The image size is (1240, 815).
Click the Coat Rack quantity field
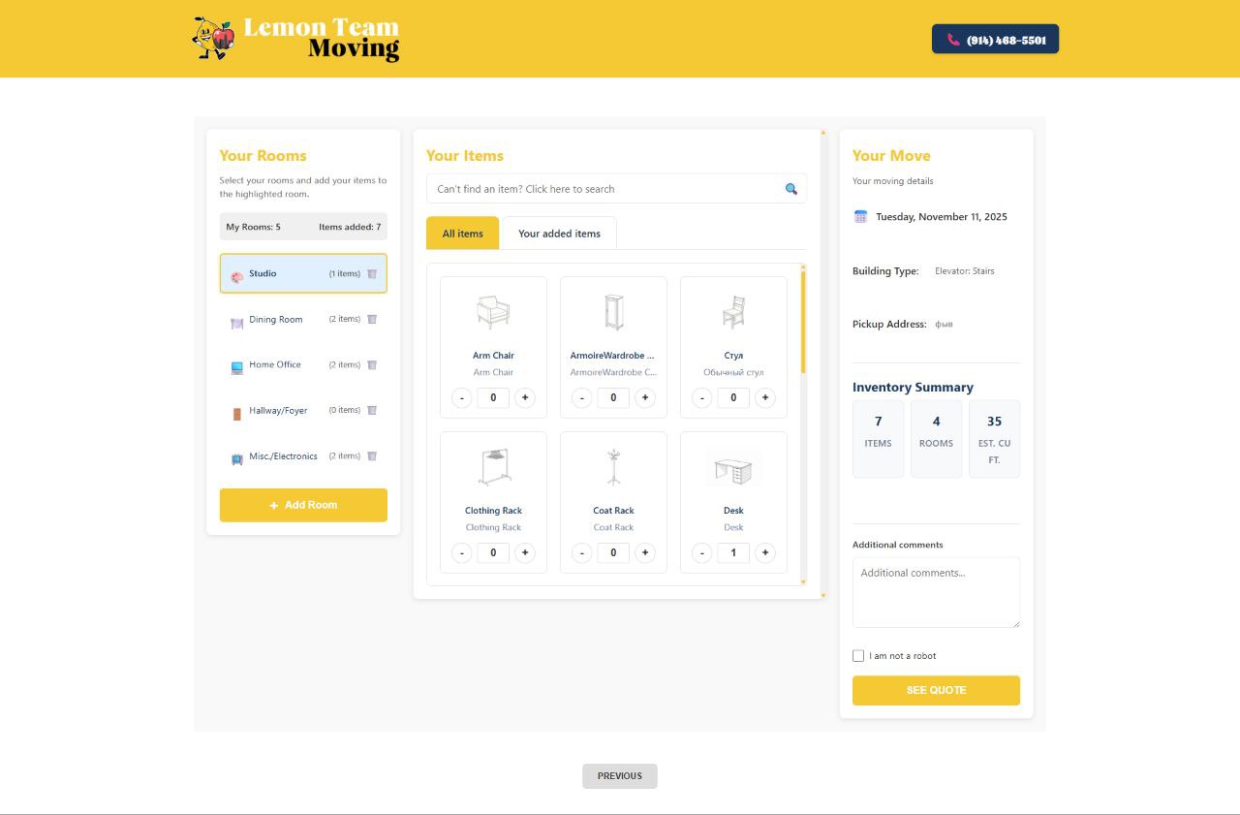pos(613,552)
